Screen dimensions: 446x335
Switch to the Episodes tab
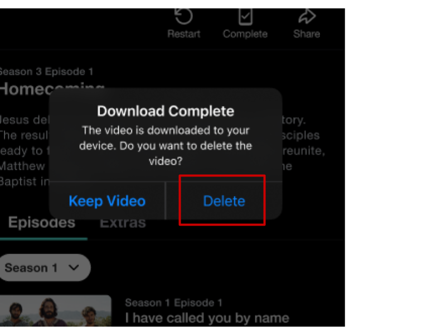pos(42,222)
